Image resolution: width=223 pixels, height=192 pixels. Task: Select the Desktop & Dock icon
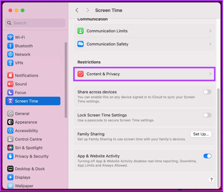point(10,169)
